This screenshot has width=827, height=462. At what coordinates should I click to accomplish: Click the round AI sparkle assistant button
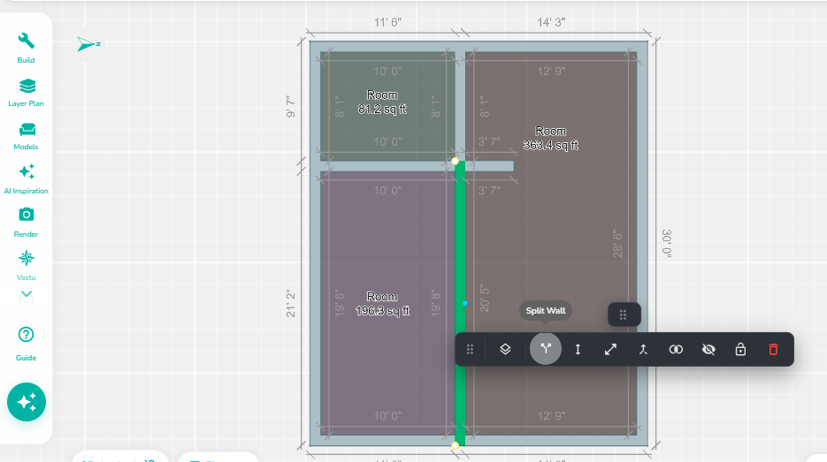pos(27,402)
